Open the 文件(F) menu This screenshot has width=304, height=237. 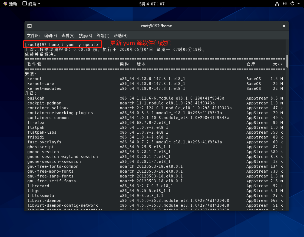[33, 36]
